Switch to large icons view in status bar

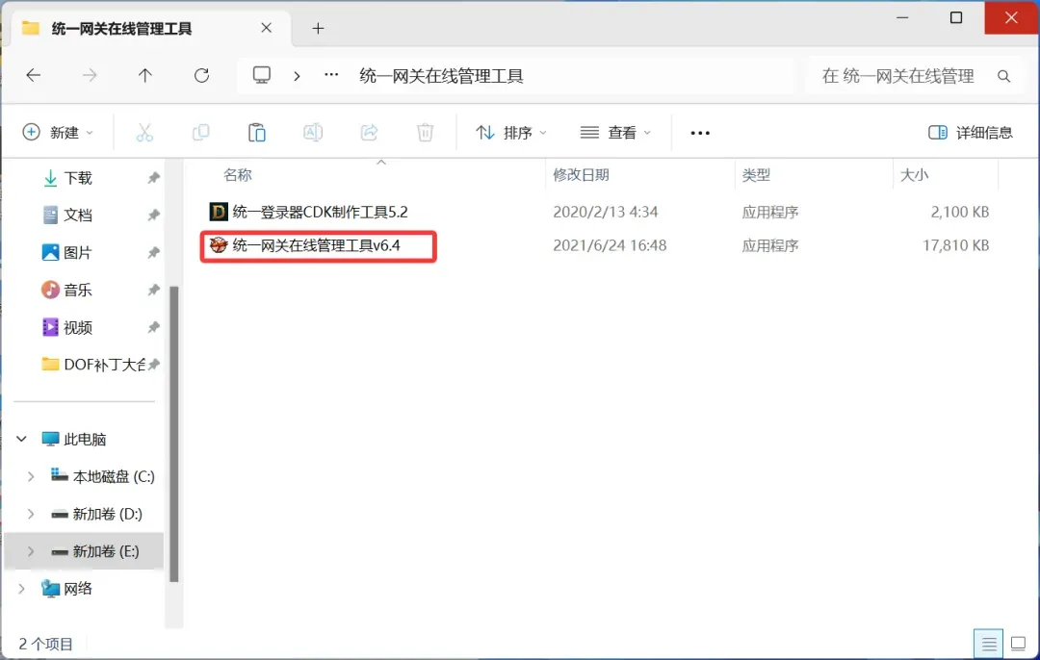coord(1016,643)
